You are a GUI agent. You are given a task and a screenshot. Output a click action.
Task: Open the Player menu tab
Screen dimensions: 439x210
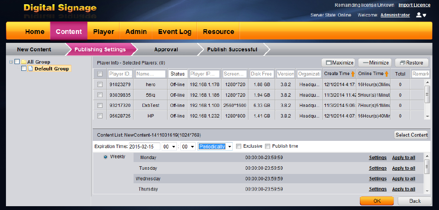(x=104, y=31)
